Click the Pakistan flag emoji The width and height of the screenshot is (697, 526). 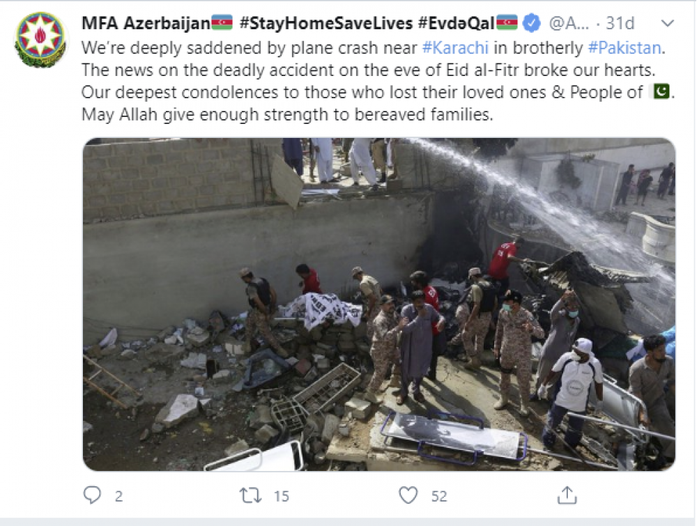(x=661, y=92)
